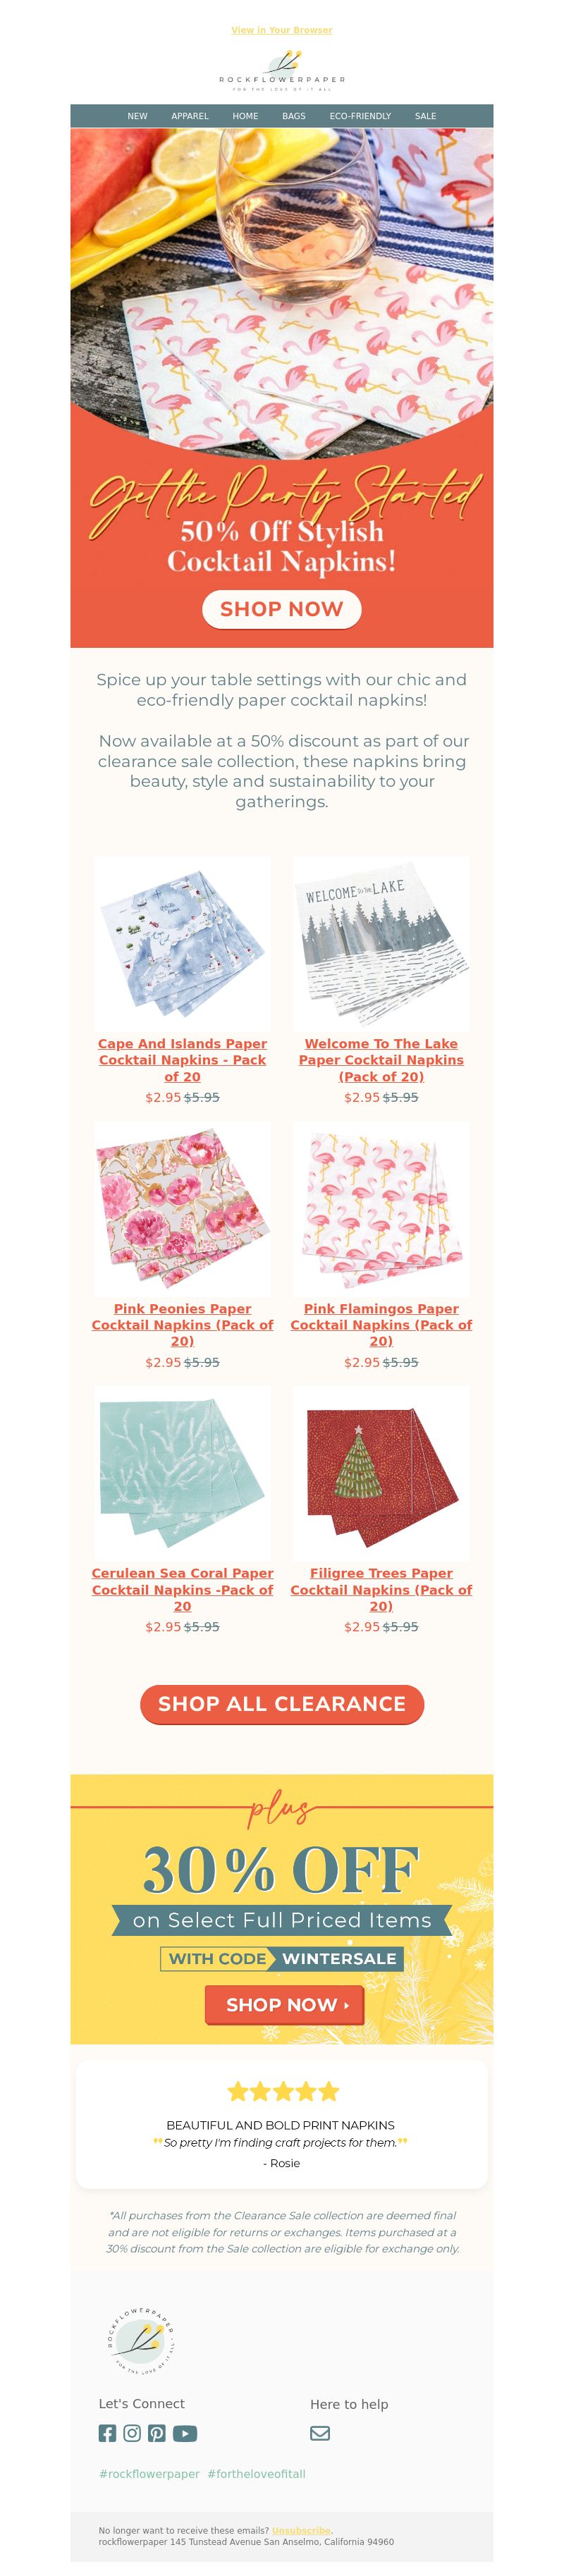Click the SHOP ALL CLEARANCE button

[x=282, y=1704]
